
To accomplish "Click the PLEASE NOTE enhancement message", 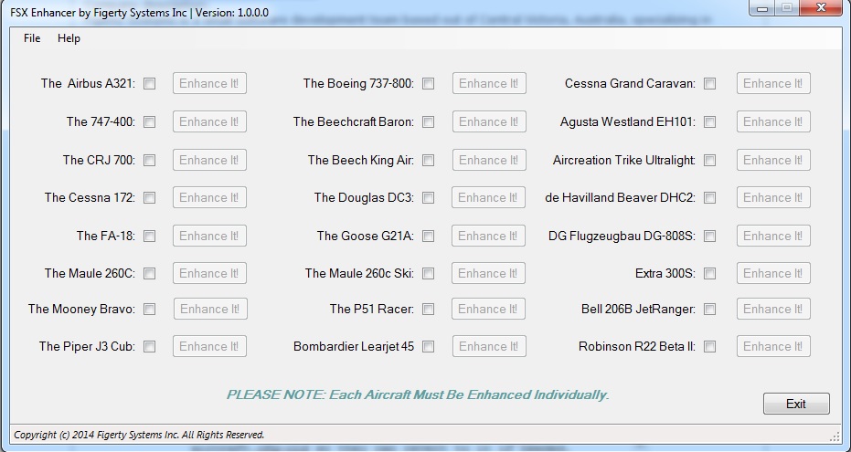I will pyautogui.click(x=418, y=395).
